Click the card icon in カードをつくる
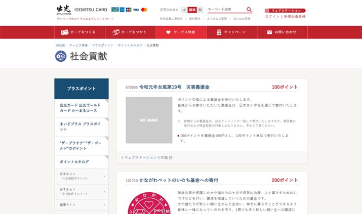This screenshot has height=214, width=362. pyautogui.click(x=65, y=32)
